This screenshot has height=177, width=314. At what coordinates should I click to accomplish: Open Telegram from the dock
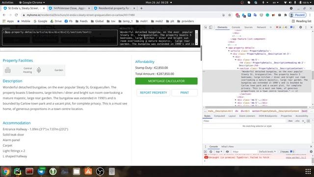pyautogui.click(x=41, y=172)
